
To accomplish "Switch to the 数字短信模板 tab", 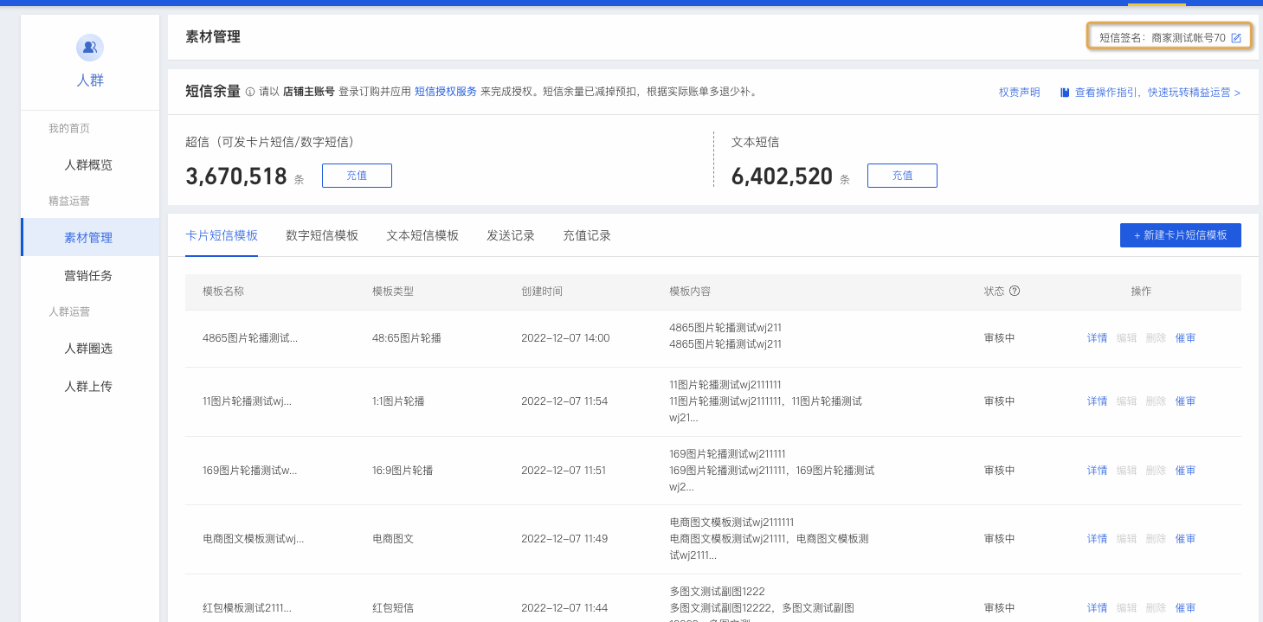I will (322, 235).
